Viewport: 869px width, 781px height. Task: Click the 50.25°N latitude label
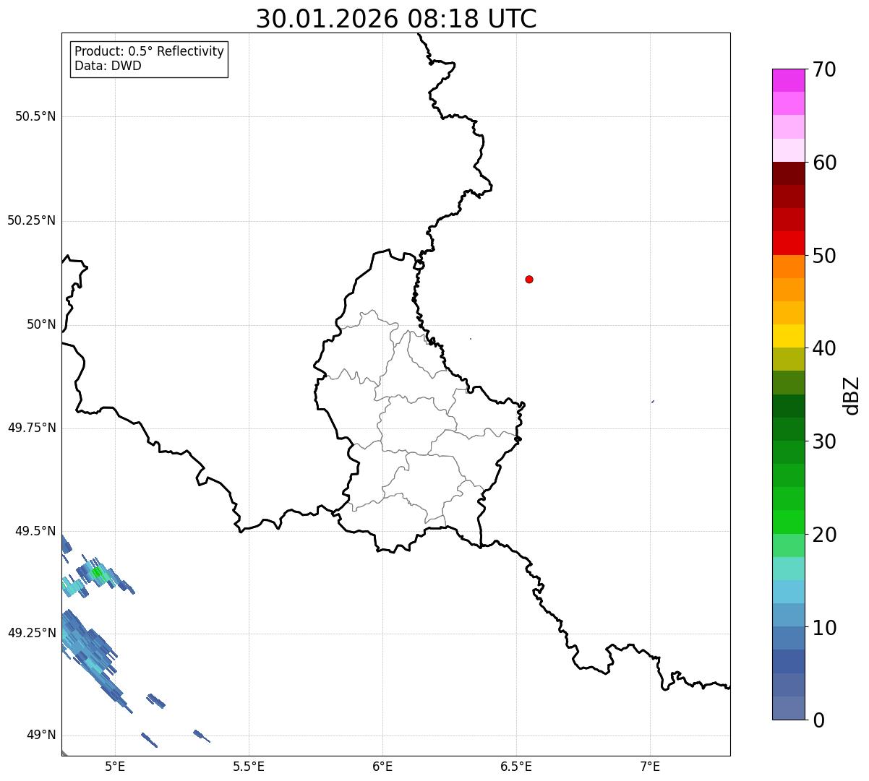point(32,220)
